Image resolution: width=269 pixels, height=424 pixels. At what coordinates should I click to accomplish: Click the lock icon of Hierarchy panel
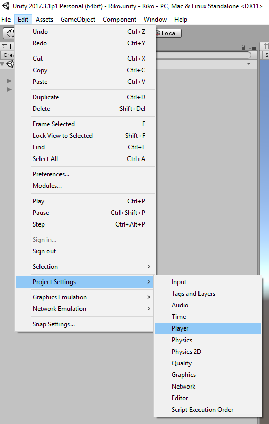pyautogui.click(x=243, y=48)
